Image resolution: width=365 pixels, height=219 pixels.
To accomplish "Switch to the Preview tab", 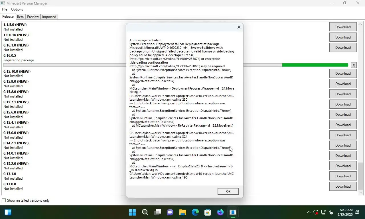I will coord(33,17).
